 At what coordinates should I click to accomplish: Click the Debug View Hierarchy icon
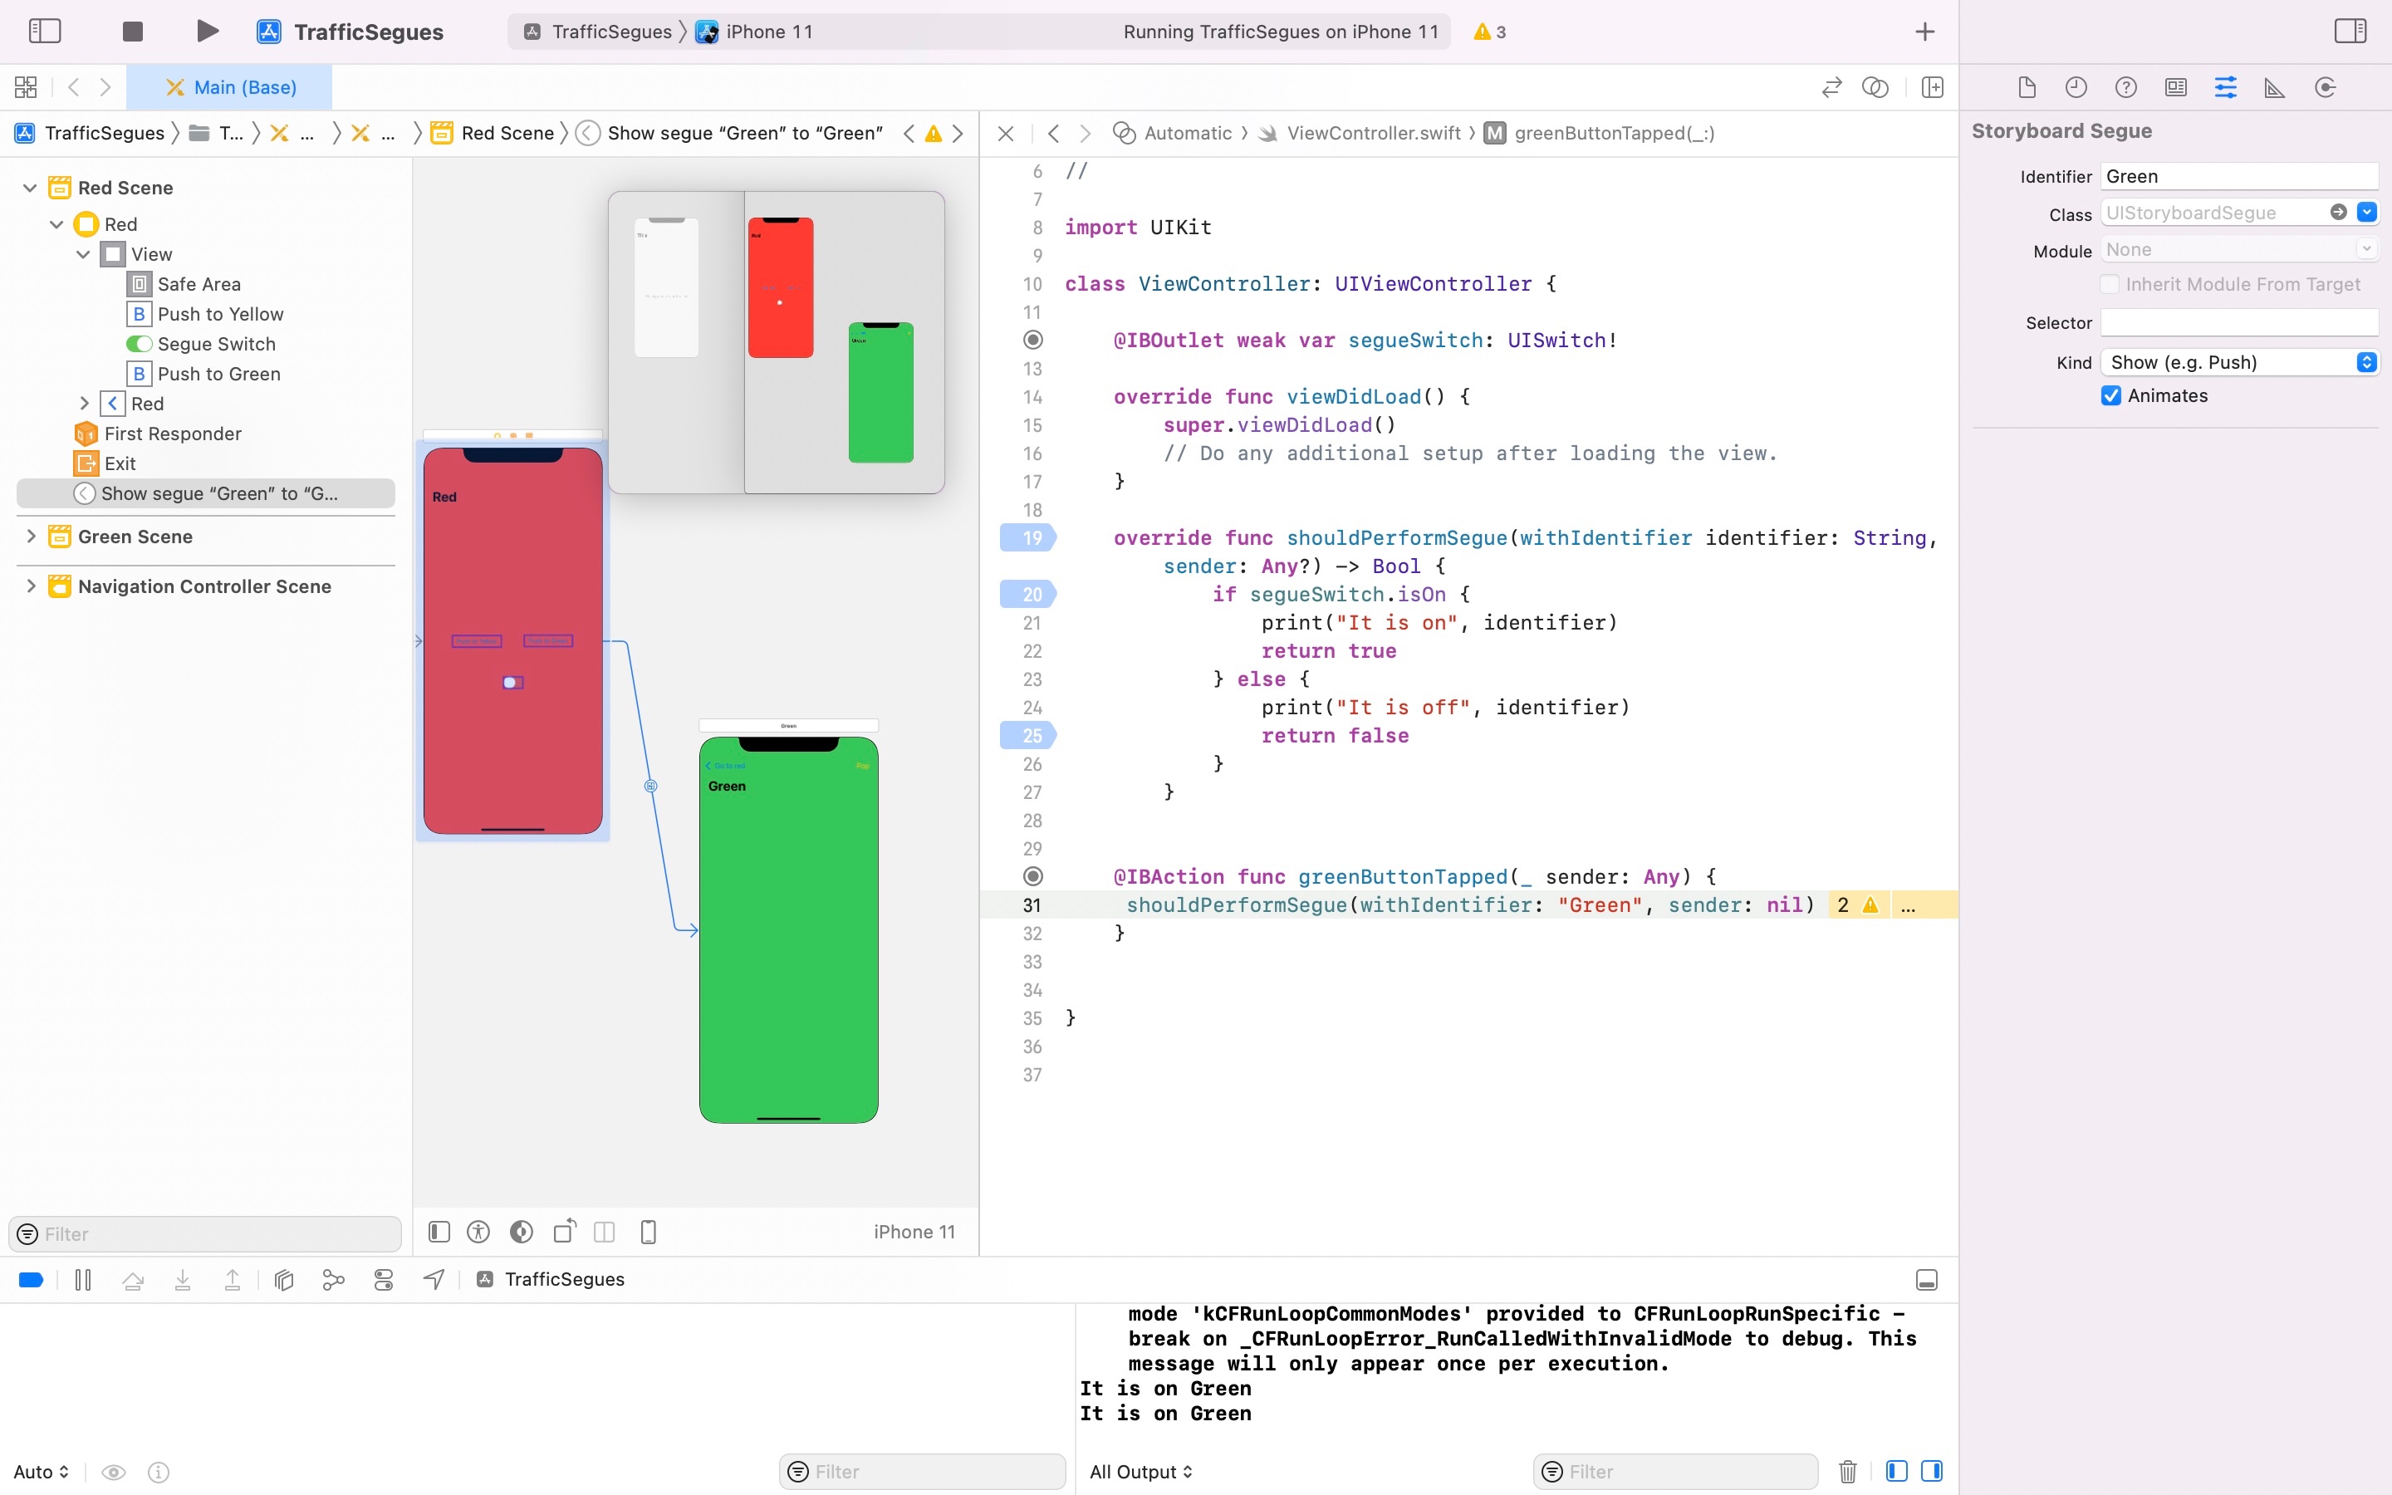(284, 1279)
